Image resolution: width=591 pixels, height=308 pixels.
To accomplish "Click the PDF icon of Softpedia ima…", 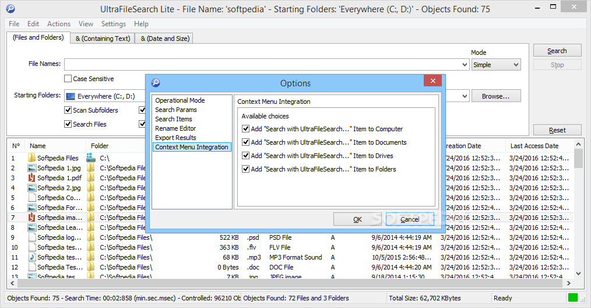I will (x=31, y=218).
